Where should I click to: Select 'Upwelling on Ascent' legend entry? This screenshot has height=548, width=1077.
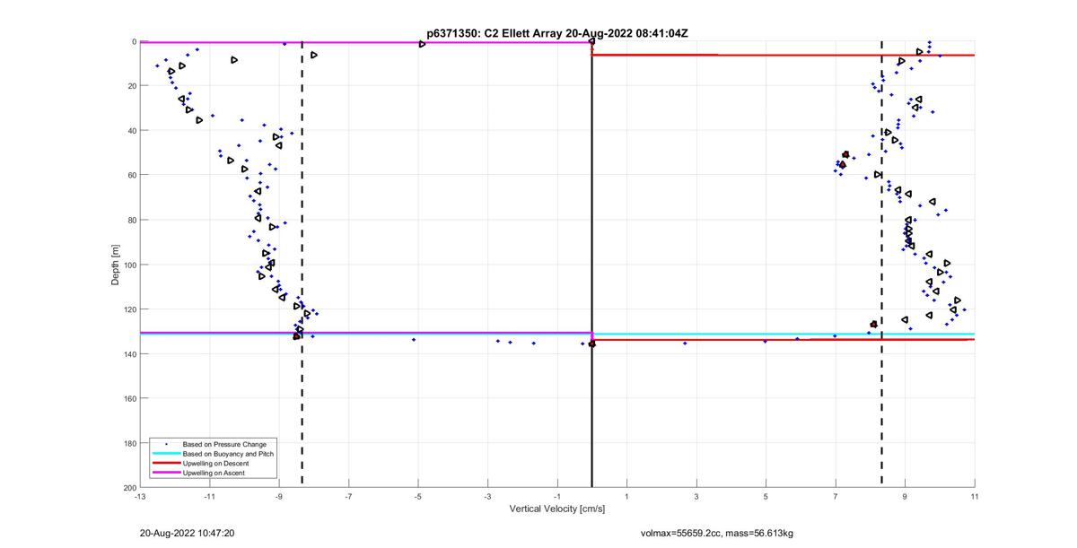(x=214, y=473)
